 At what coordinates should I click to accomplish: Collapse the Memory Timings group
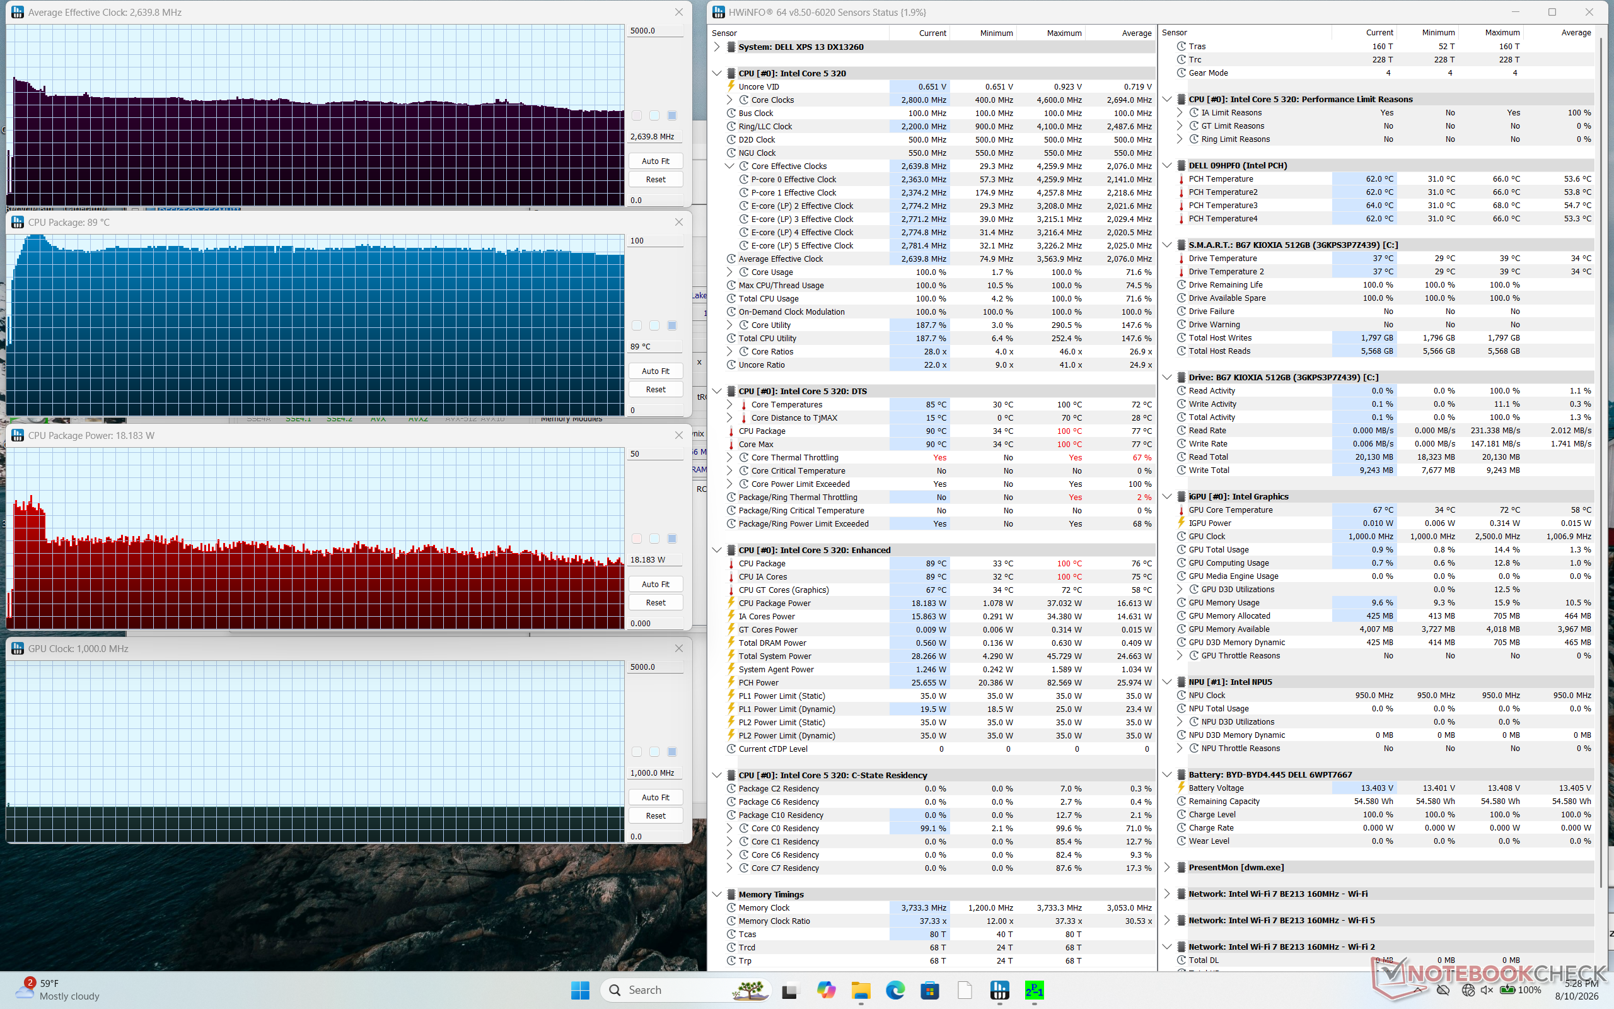coord(717,894)
